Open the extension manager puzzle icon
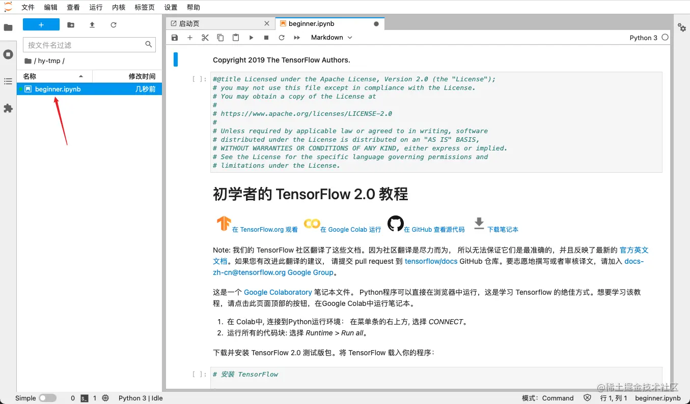 coord(8,108)
